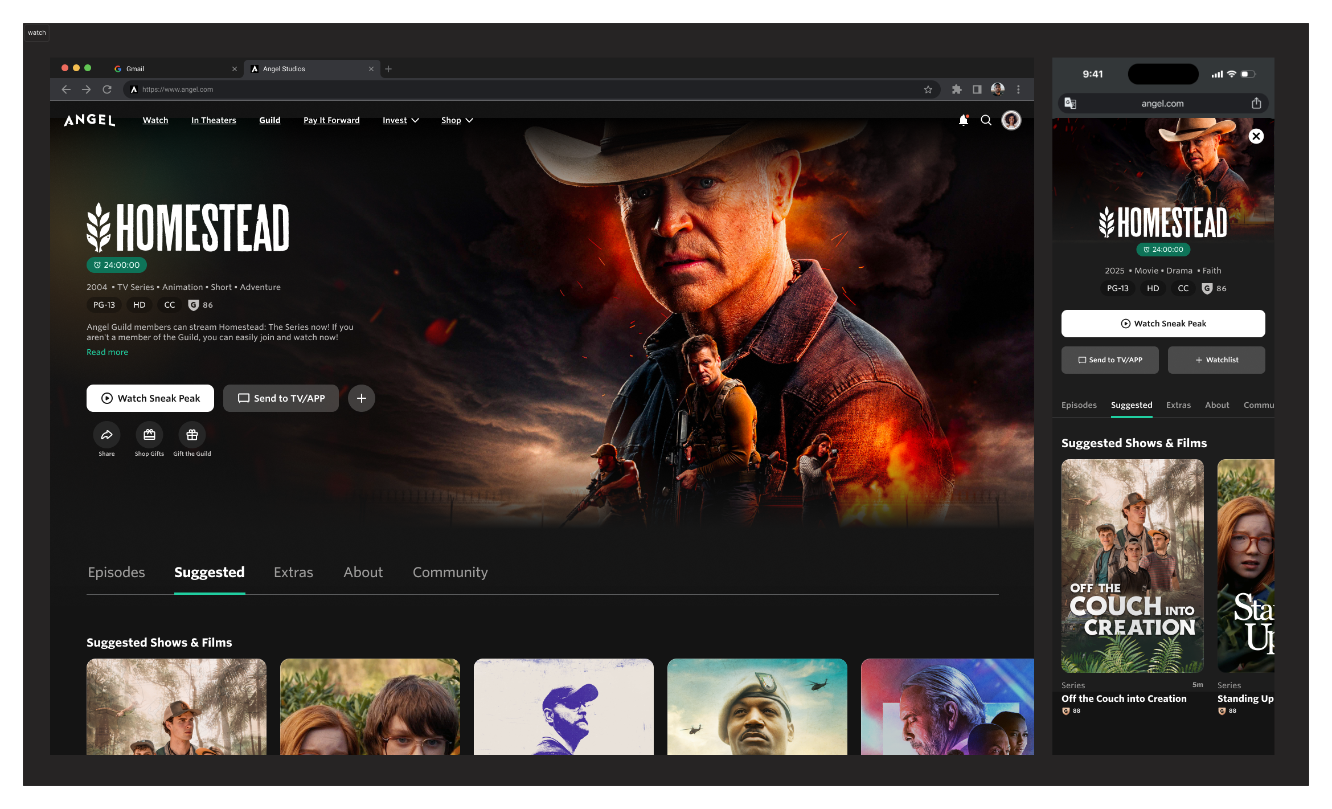Tap the mobile share icon beside angel.com

click(1256, 103)
